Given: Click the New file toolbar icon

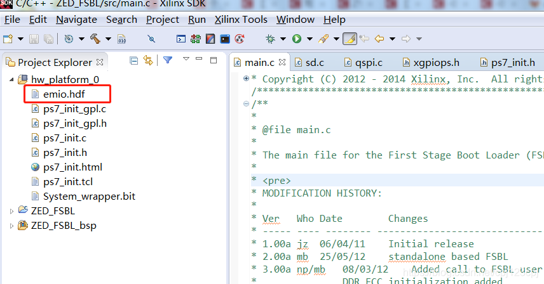Looking at the screenshot, I should pos(8,39).
